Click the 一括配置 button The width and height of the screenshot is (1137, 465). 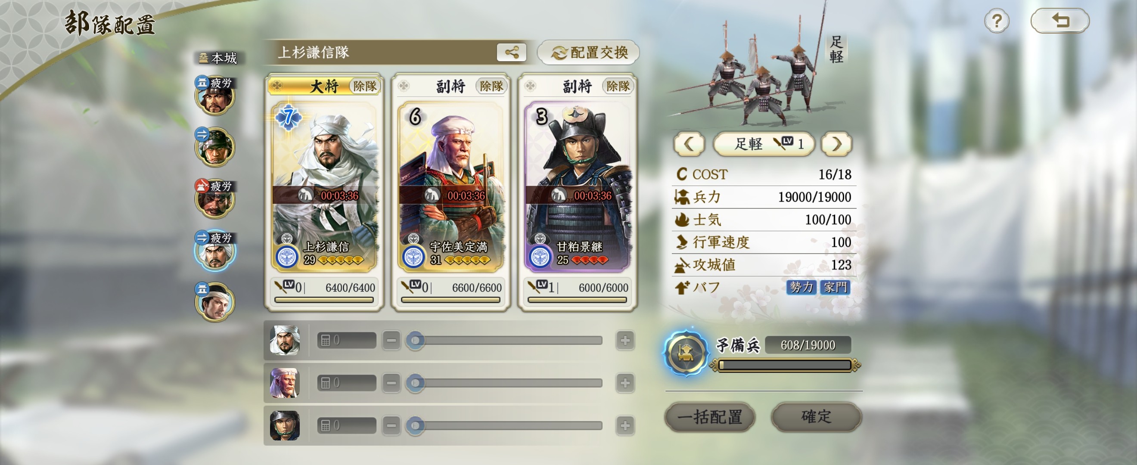[x=710, y=417]
